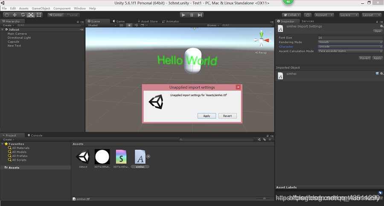Toggle 2D view in Scene
Image resolution: width=384 pixels, height=206 pixels.
point(121,25)
